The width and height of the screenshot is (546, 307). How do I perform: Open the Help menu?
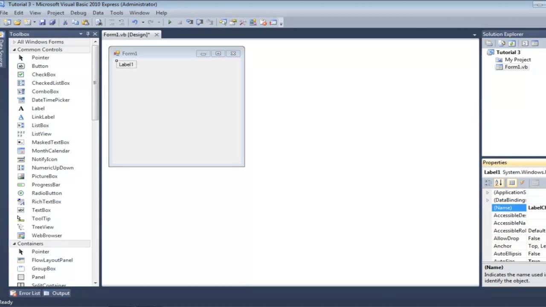161,13
